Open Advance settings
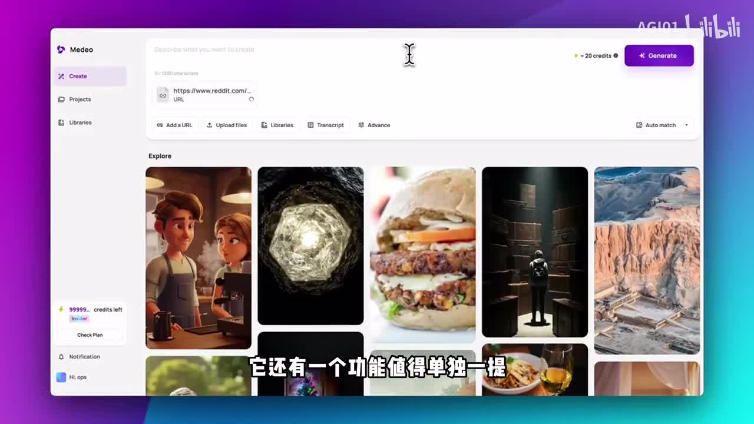 click(x=374, y=125)
